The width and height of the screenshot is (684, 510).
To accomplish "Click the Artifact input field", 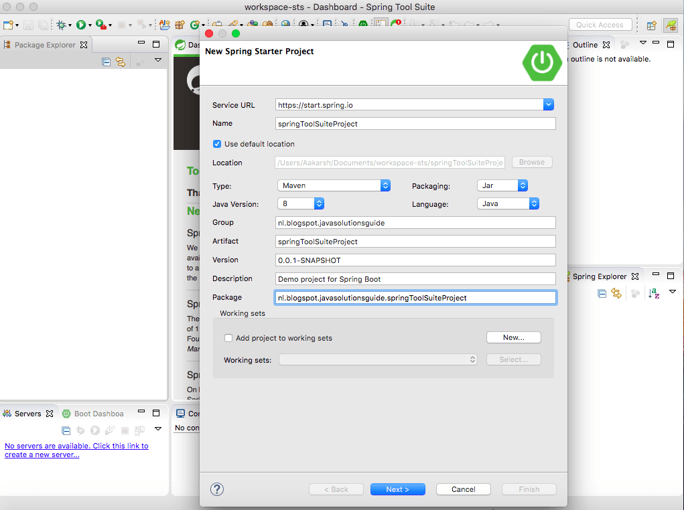I will 415,241.
